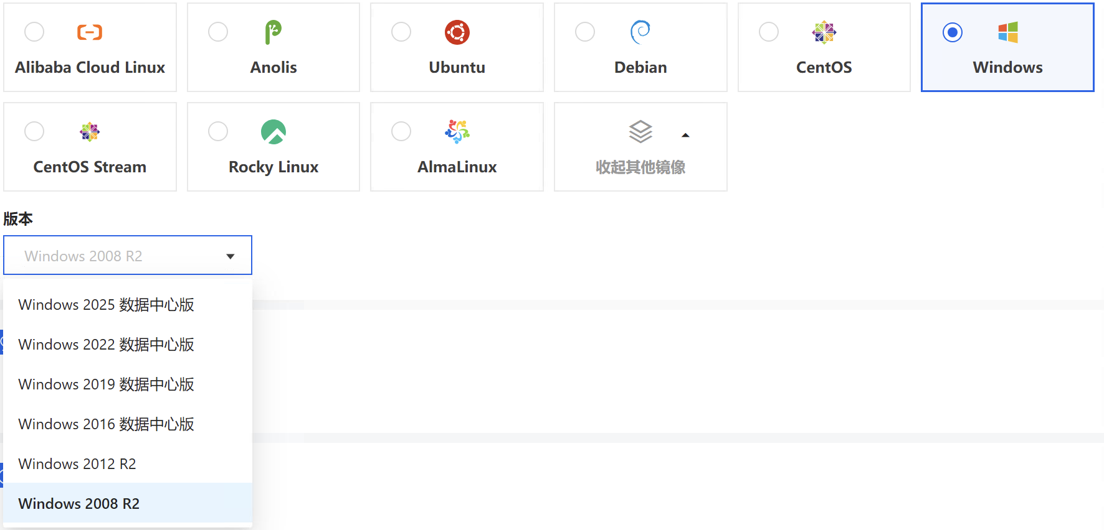This screenshot has height=530, width=1104.
Task: Click the Alibaba Cloud Linux logo icon
Action: click(x=90, y=32)
